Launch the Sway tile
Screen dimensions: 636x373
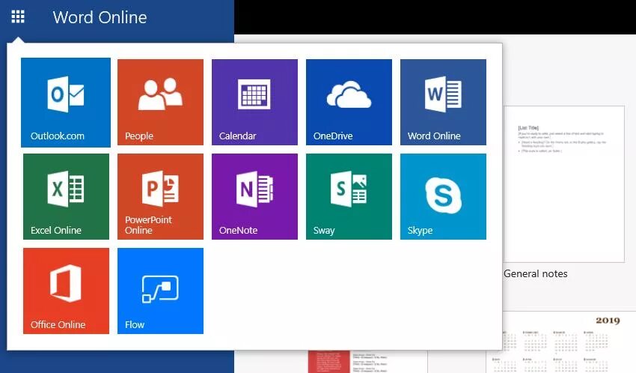pyautogui.click(x=349, y=196)
